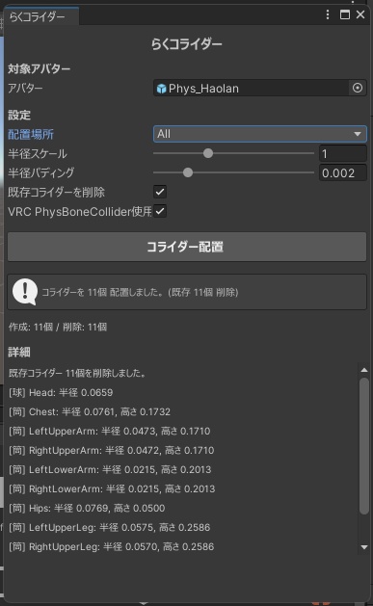Maximize the らくコライダー window
The image size is (373, 606).
[x=344, y=14]
